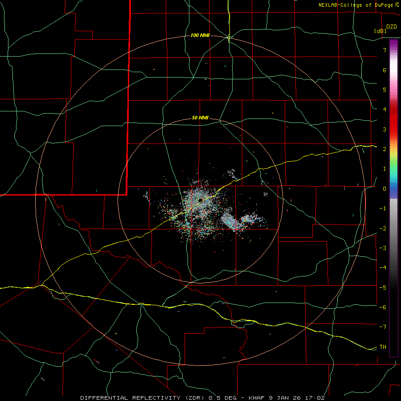The image size is (401, 401).
Task: Click the scale value -7 on the legend
Action: coord(383,327)
